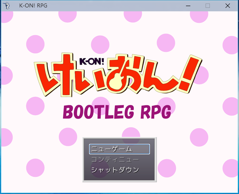The height and width of the screenshot is (194, 239).
Task: Click the BOOTLEG RPG title text
Action: [117, 112]
